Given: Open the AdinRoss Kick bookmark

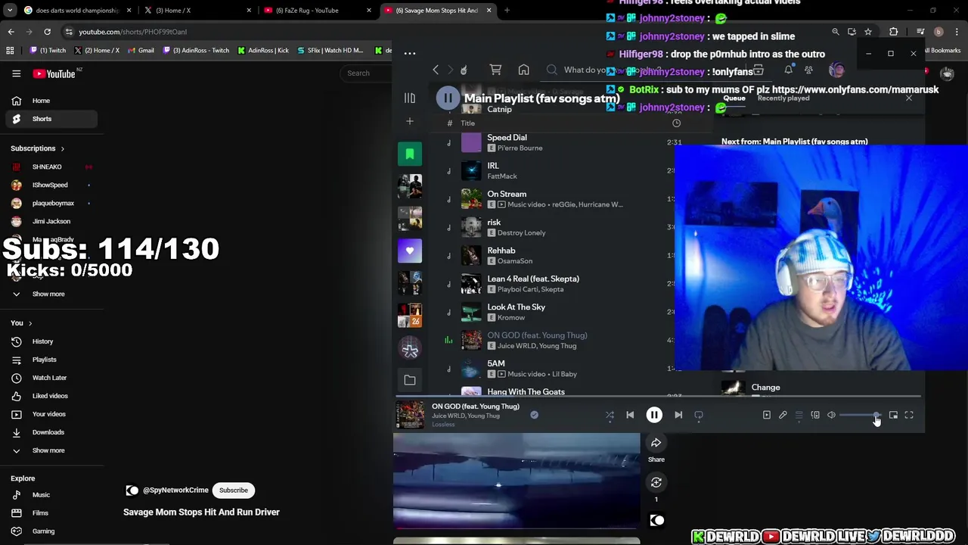Looking at the screenshot, I should 263,51.
